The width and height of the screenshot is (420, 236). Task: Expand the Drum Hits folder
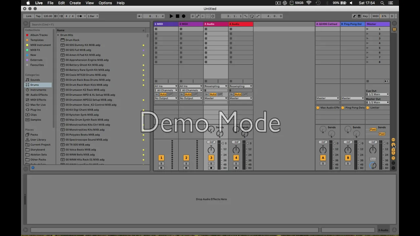pos(58,35)
